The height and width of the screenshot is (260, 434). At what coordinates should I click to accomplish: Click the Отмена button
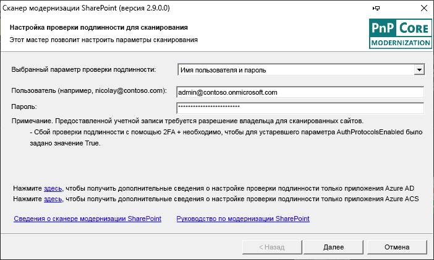[397, 247]
